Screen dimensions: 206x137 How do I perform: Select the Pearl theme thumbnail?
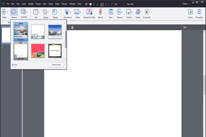coord(21,51)
